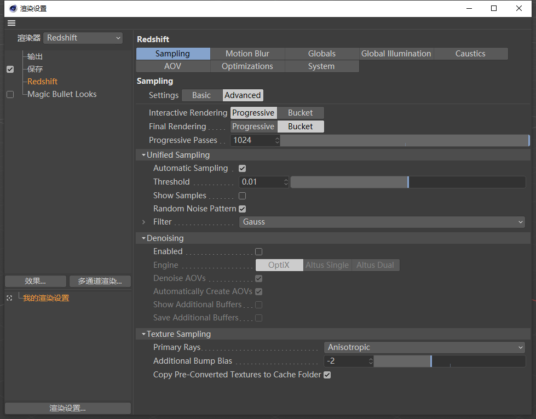
Task: Enable Show Samples checkbox
Action: 242,196
